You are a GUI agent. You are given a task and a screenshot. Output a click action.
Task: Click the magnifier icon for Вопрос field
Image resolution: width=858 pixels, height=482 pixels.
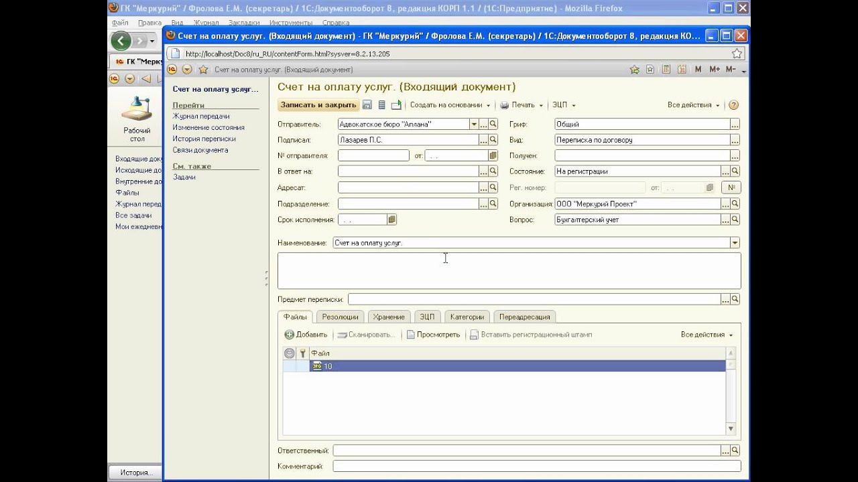pyautogui.click(x=735, y=220)
